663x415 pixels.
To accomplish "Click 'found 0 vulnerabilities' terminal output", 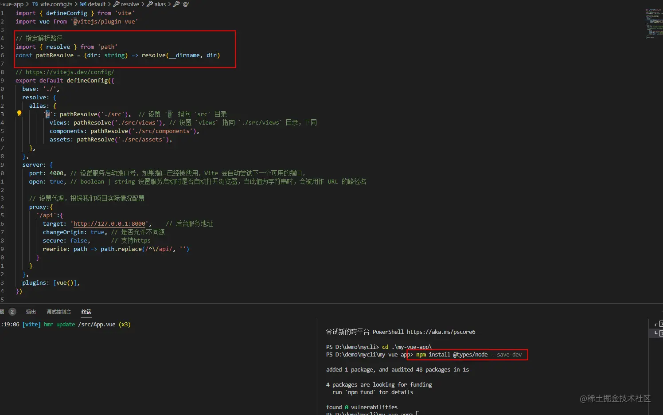I will click(362, 407).
